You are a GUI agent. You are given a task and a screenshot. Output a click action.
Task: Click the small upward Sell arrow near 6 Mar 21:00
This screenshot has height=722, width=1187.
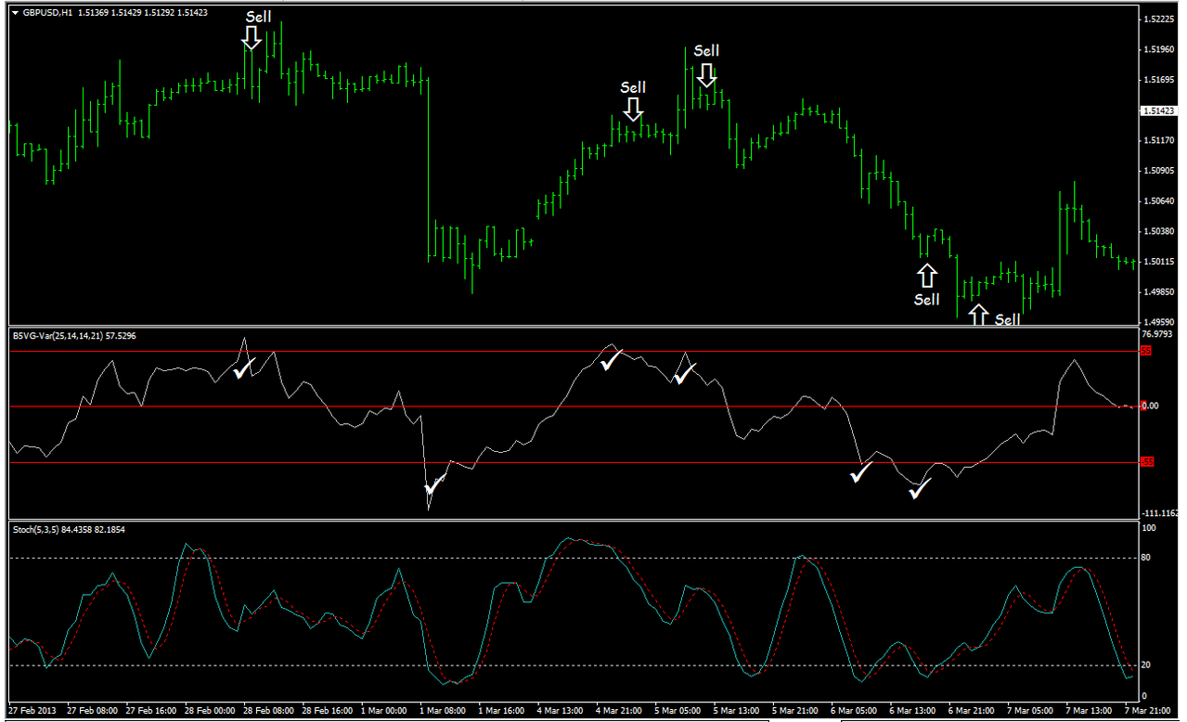point(978,315)
